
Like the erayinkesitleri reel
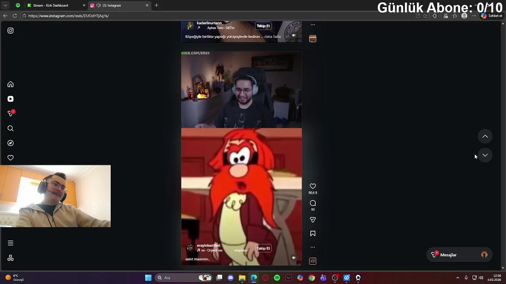point(313,186)
